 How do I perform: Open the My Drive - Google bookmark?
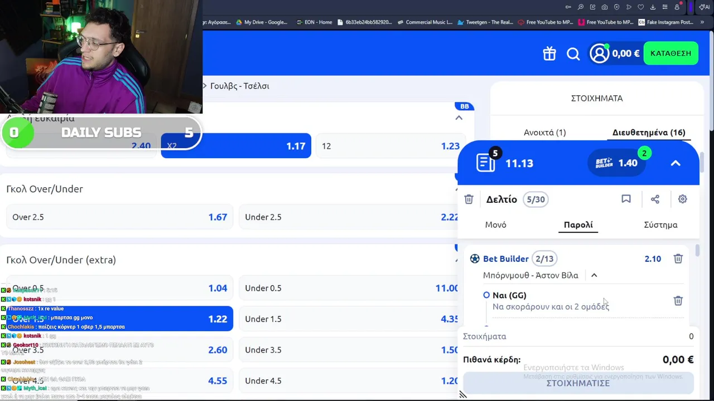[261, 22]
